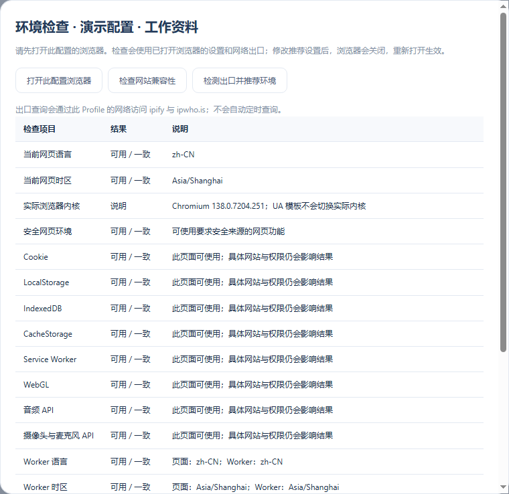
Task: Click the description text in CacheStorage row
Action: 252,334
